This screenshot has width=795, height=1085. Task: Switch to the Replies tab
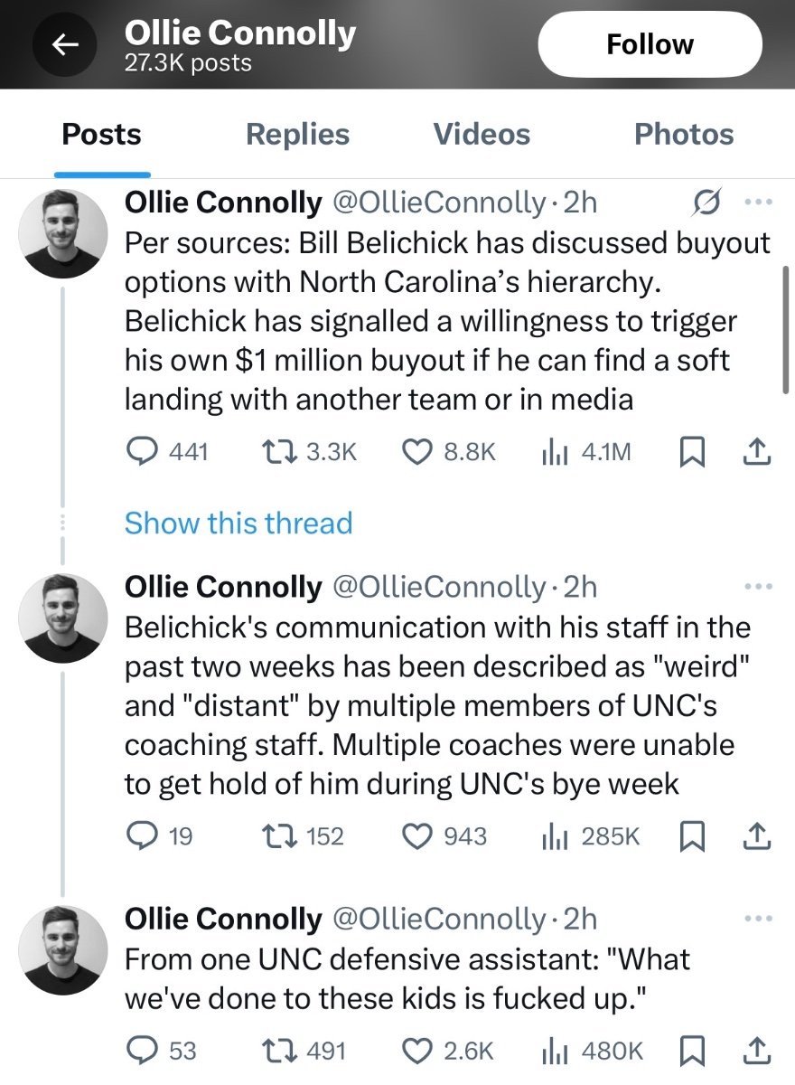coord(297,135)
